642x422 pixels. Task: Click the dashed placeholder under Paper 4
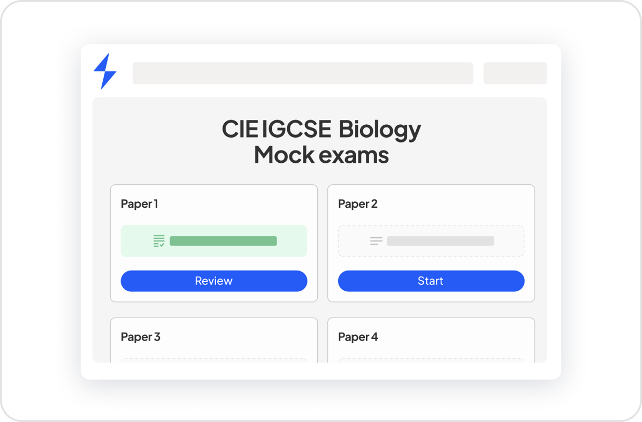(x=431, y=360)
